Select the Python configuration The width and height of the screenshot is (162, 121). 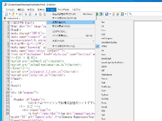[x=114, y=95]
